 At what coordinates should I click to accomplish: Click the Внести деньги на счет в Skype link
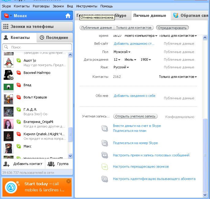tap(137, 126)
